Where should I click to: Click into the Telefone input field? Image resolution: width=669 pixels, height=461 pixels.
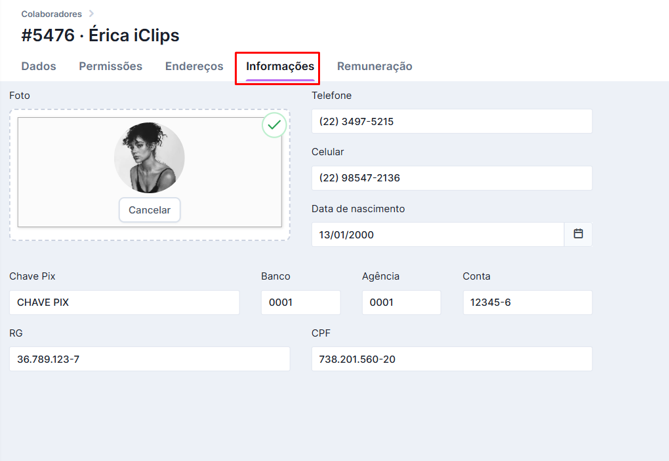451,121
